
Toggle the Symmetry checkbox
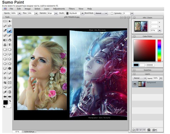pos(112,13)
